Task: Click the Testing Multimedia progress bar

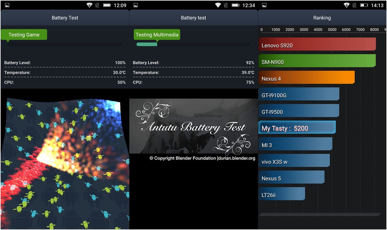Action: [193, 44]
